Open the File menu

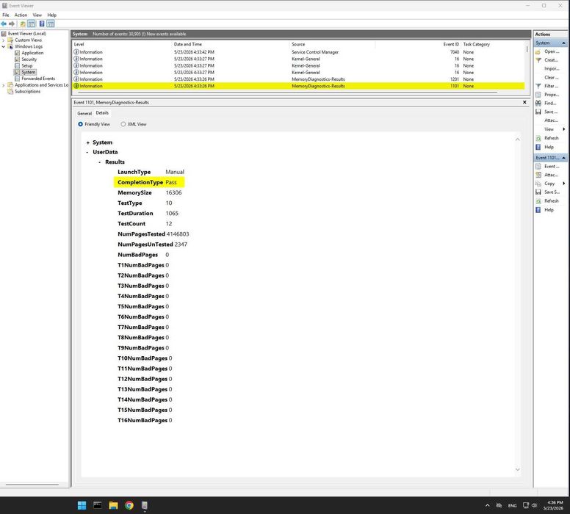point(6,15)
